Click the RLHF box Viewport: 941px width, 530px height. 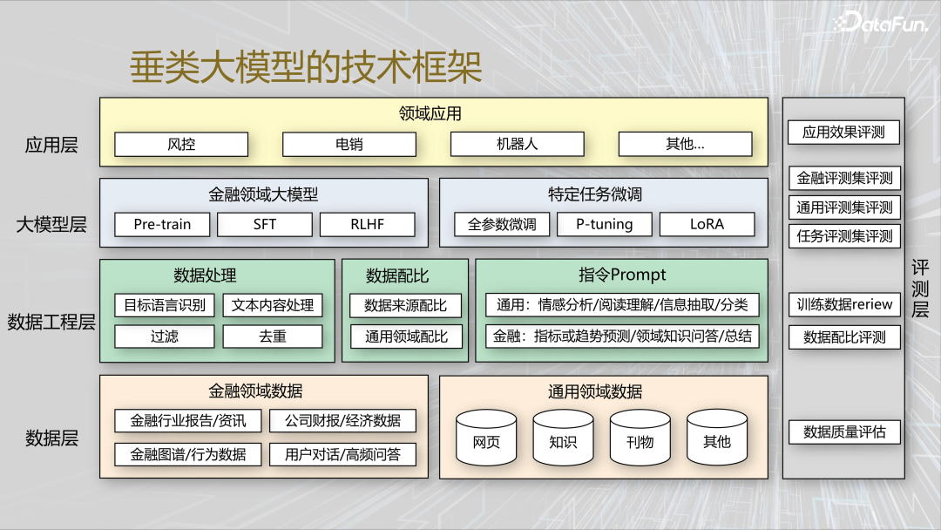tap(368, 225)
